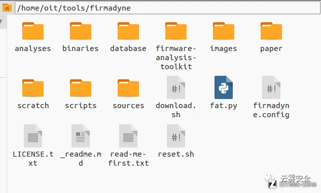Viewport: 321px width, 193px height.
Task: Select the sources folder icon
Action: 128,88
